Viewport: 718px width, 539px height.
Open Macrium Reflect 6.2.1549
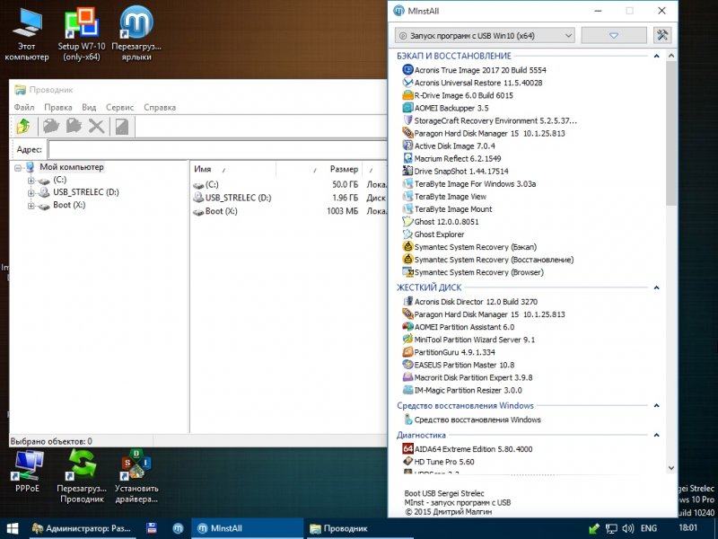click(451, 159)
